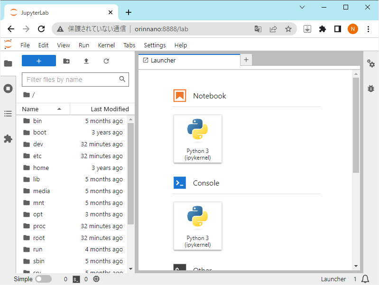Open the home folder in file list

click(41, 168)
